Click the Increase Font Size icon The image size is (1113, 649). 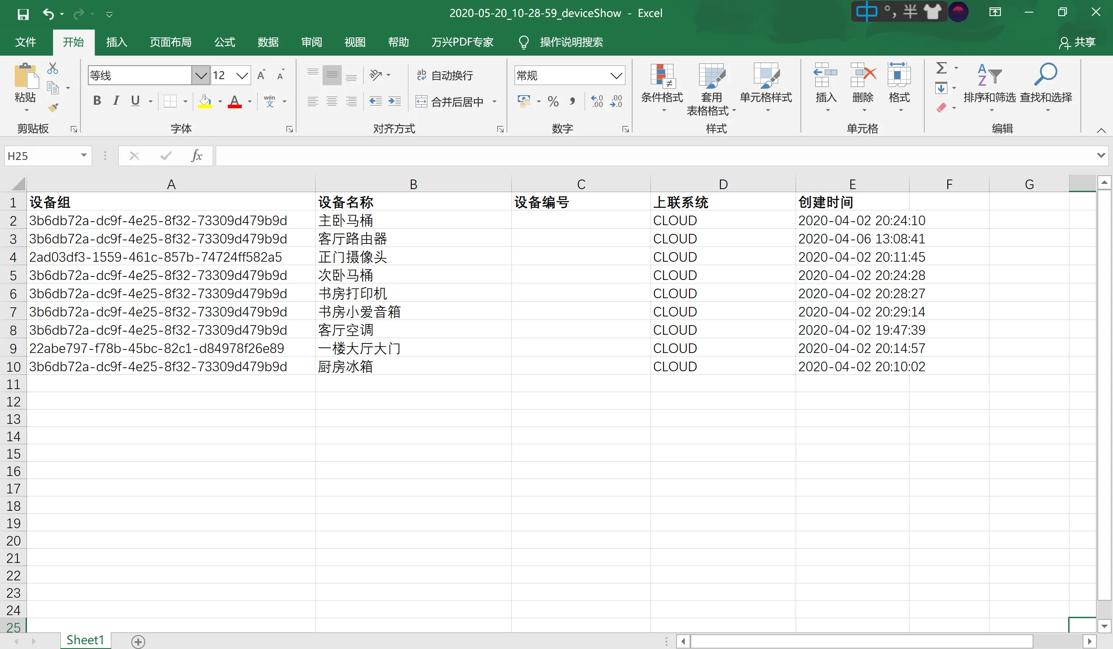tap(261, 75)
